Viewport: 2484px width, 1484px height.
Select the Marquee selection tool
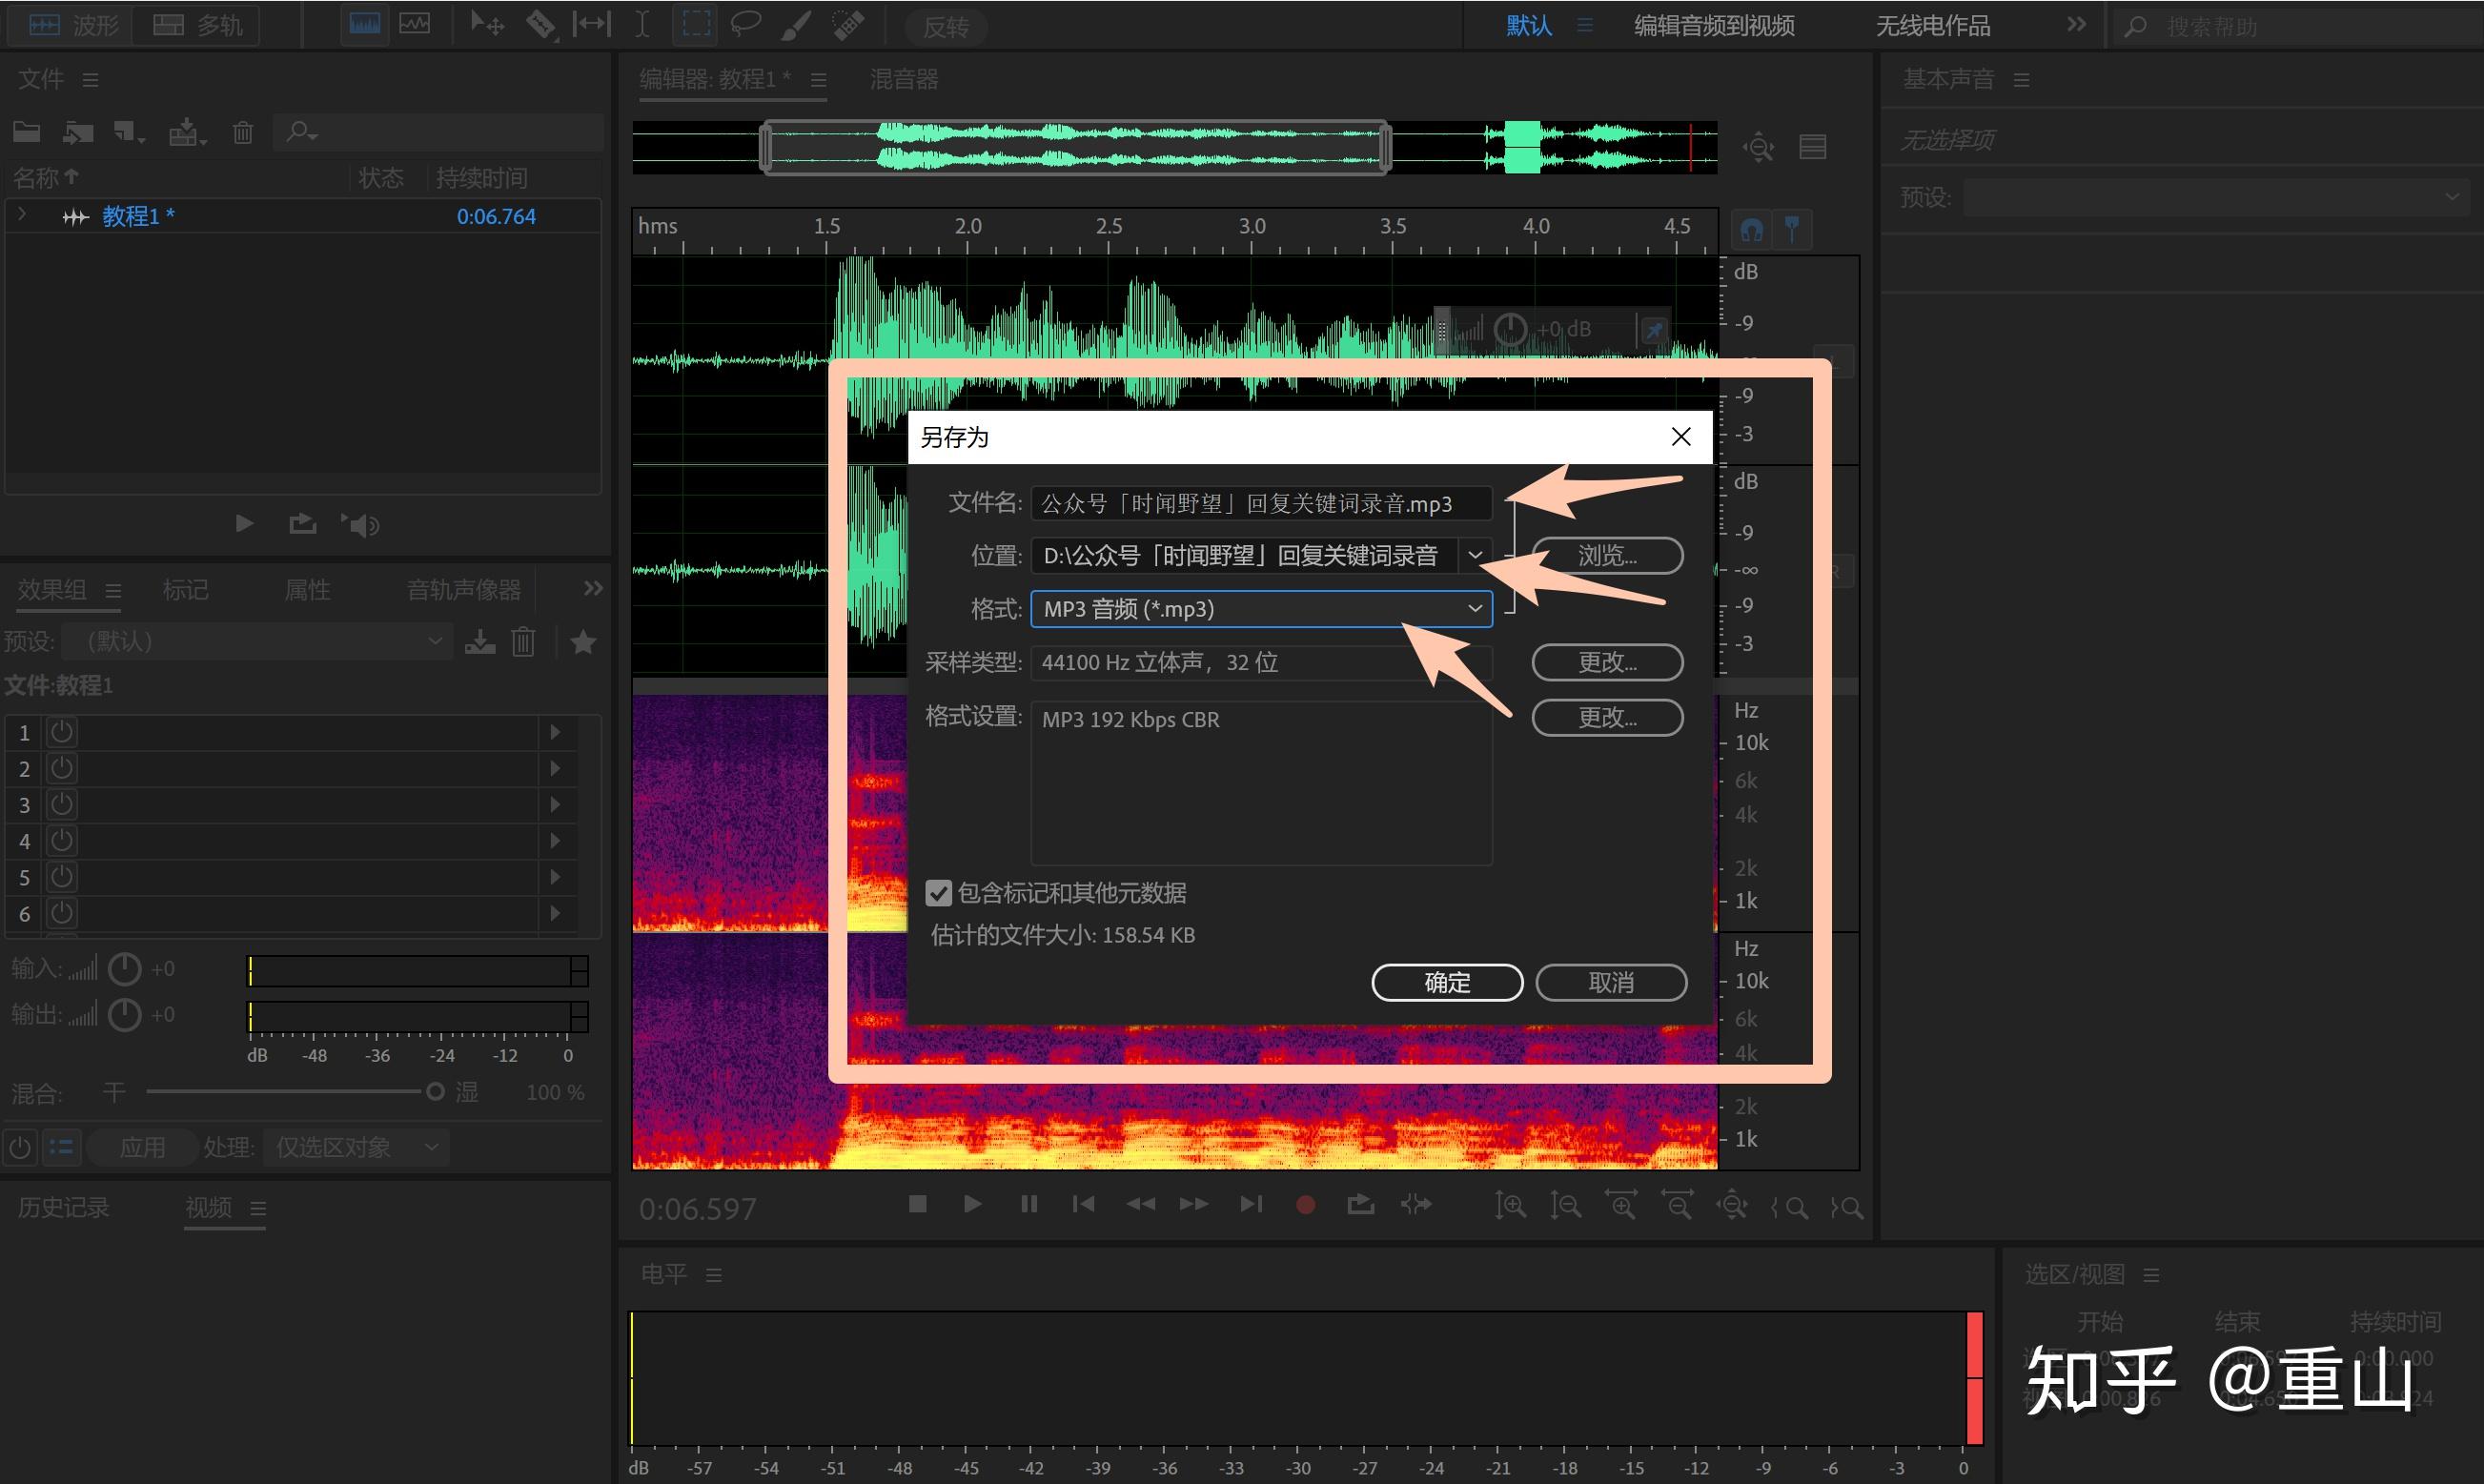tap(696, 24)
